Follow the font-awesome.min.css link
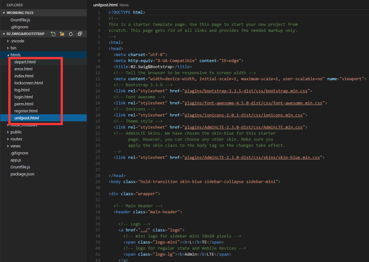The height and width of the screenshot is (262, 369). pos(253,103)
